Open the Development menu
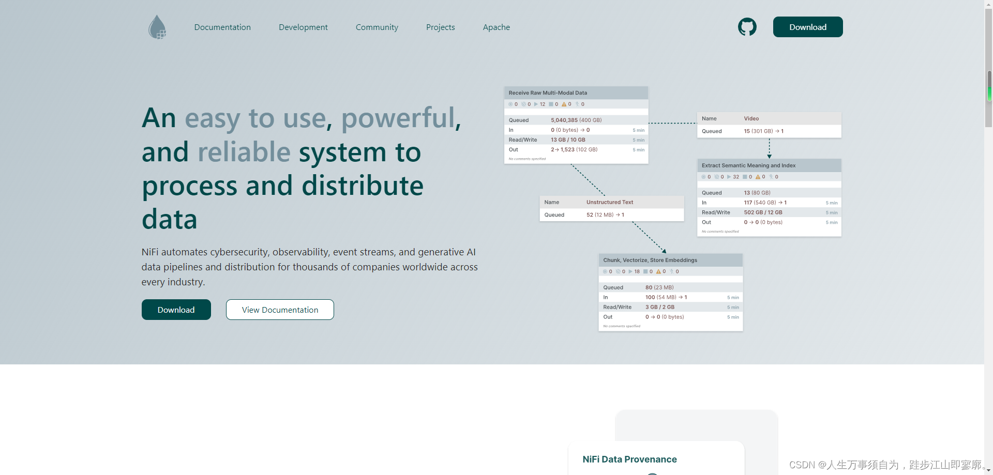Viewport: 993px width, 475px height. (303, 27)
